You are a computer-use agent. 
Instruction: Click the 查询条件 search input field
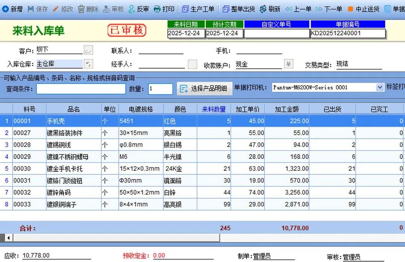tap(81, 89)
